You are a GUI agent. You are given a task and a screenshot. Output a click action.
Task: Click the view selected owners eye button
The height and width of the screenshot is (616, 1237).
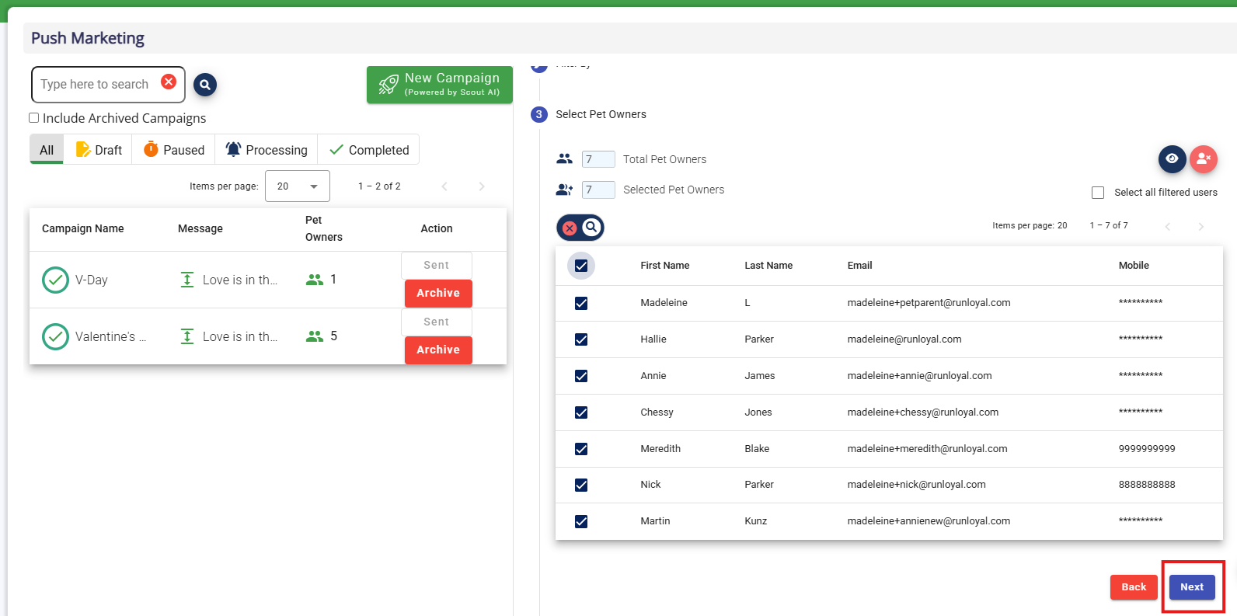[1173, 158]
